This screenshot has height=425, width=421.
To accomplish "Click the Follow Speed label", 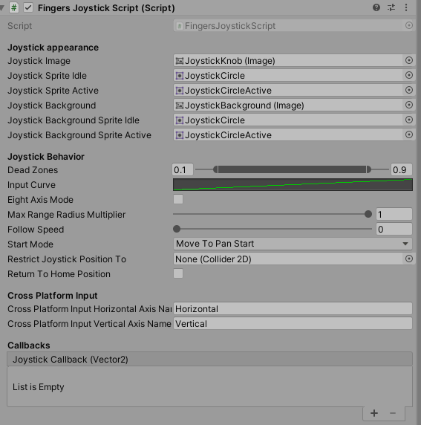I will tap(36, 230).
